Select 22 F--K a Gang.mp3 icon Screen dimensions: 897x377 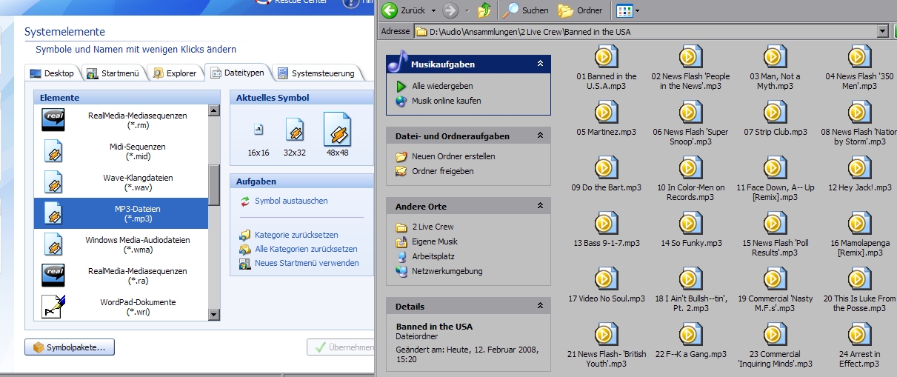[x=690, y=334]
